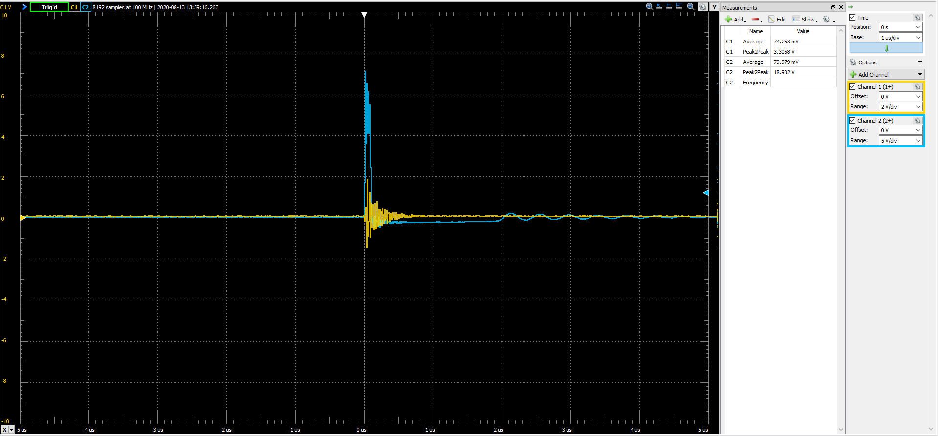This screenshot has width=938, height=436.
Task: Open the Channel 2 Range dropdown showing 5 V/div
Action: [x=901, y=141]
